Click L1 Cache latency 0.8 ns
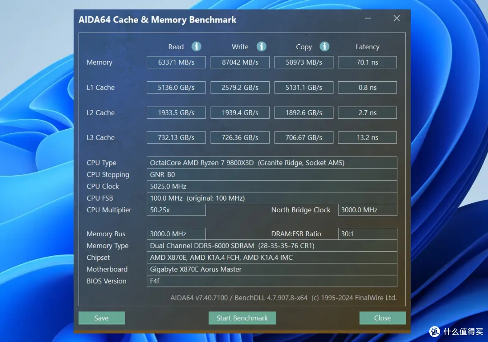 point(367,88)
